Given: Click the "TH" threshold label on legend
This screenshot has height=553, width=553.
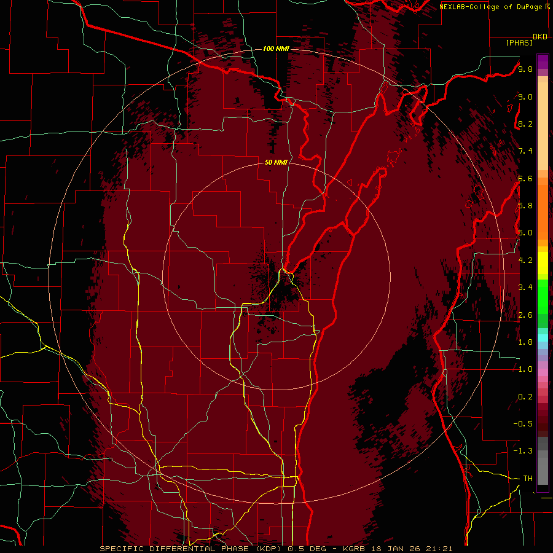Looking at the screenshot, I should (528, 479).
